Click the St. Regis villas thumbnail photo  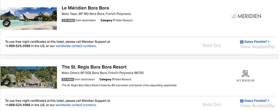pos(28,77)
